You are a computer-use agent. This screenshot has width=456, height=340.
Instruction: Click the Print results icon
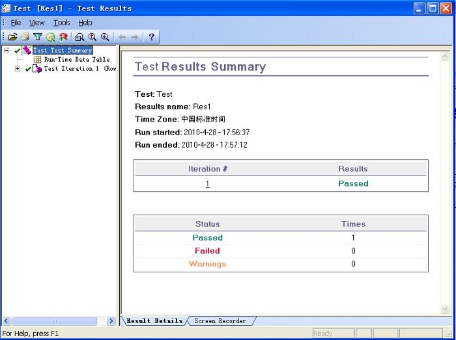(25, 37)
